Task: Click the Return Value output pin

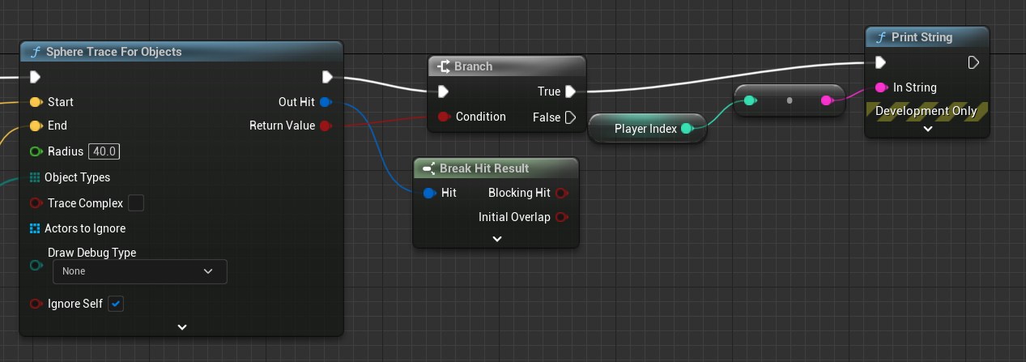Action: point(326,126)
